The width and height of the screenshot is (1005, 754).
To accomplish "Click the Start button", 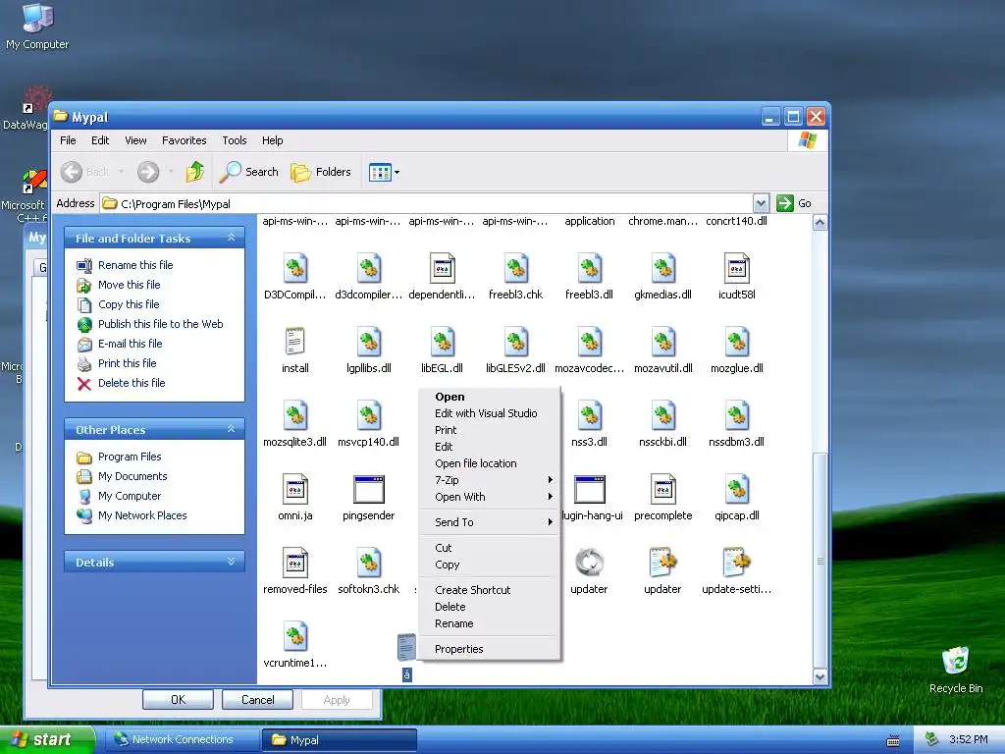I will click(47, 740).
